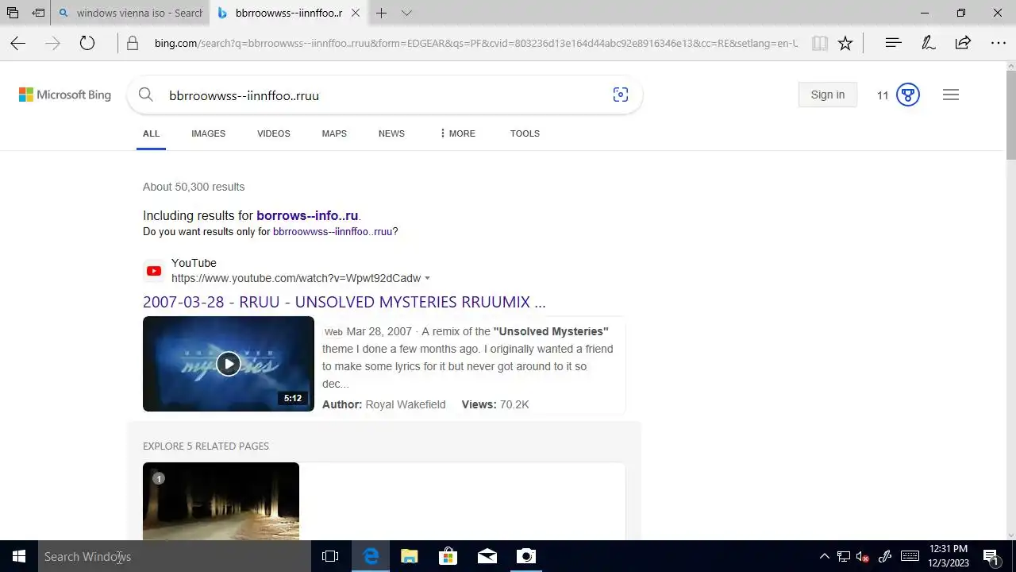This screenshot has width=1016, height=572.
Task: Open Camera app on taskbar
Action: tap(526, 556)
